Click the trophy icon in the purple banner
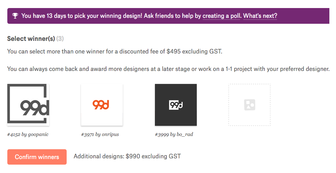 tap(15, 16)
